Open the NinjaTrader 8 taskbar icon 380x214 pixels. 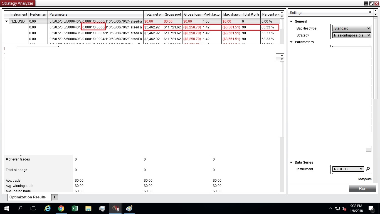coord(115,208)
